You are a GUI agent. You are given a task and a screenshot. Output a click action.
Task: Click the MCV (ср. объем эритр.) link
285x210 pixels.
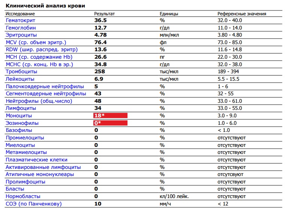36,42
